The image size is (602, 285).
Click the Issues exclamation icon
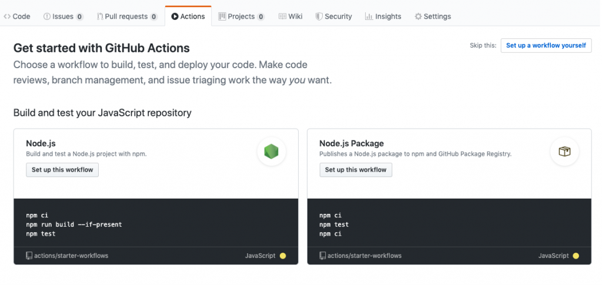click(47, 16)
